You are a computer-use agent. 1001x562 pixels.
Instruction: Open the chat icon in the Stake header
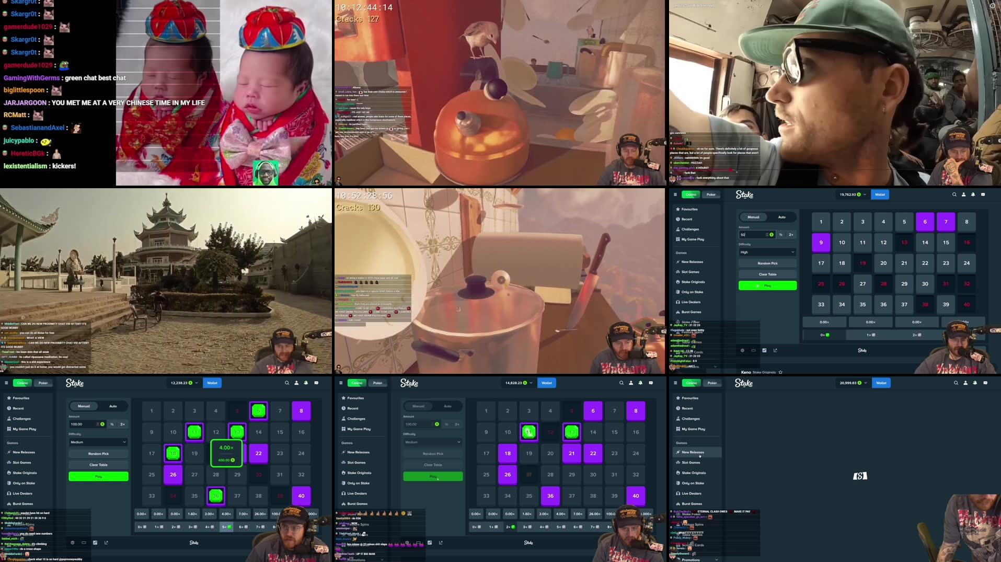pyautogui.click(x=983, y=194)
